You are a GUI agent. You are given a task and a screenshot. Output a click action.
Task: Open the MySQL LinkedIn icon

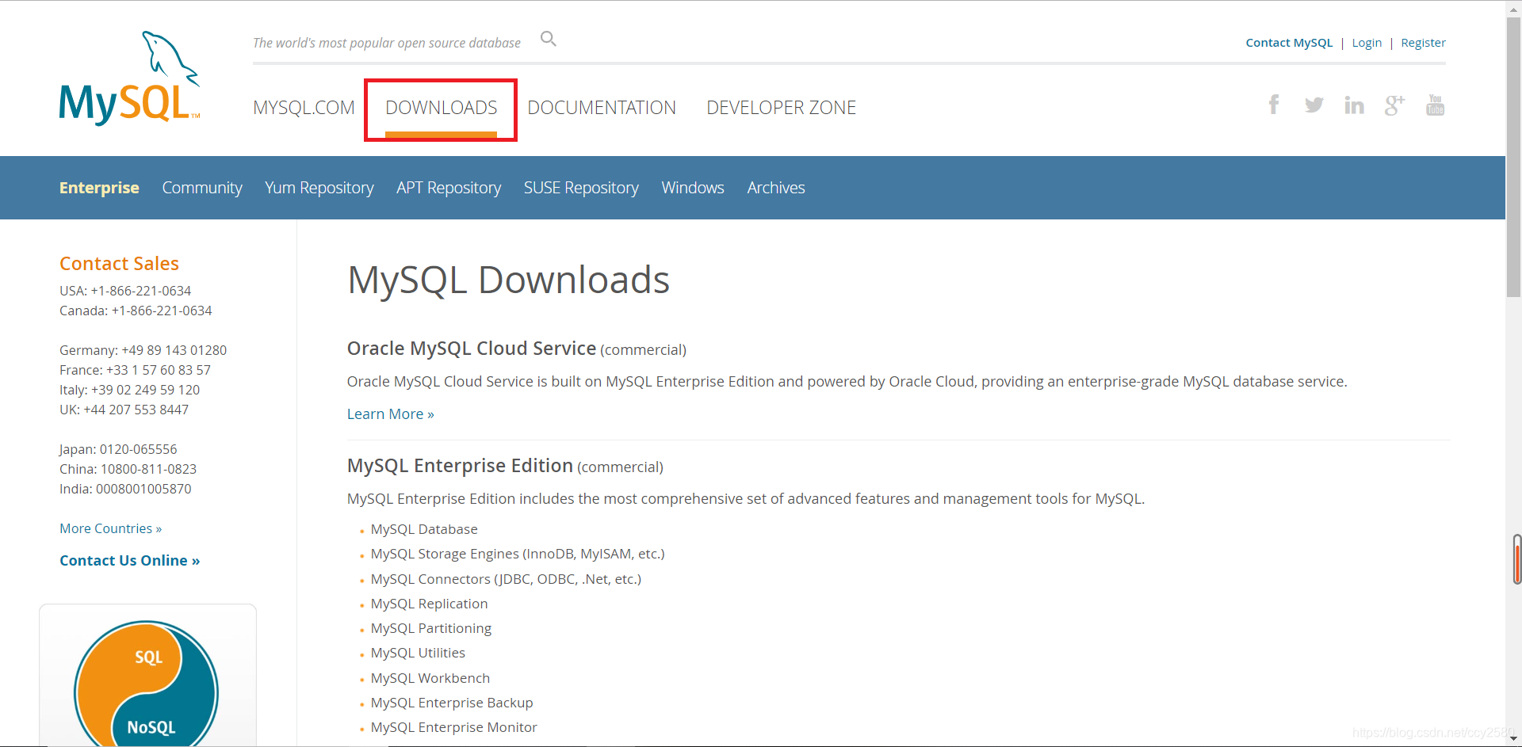(1355, 105)
